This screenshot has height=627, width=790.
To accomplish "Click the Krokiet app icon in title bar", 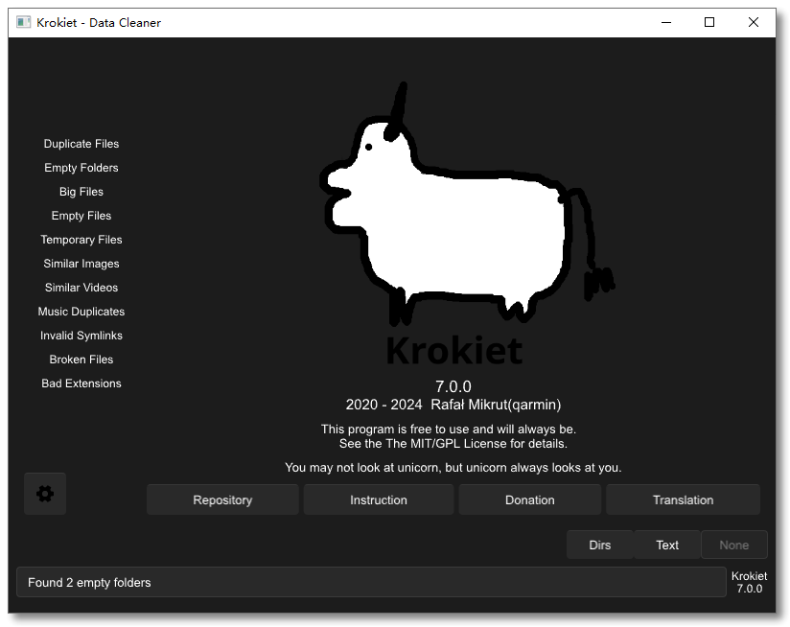I will pyautogui.click(x=23, y=22).
